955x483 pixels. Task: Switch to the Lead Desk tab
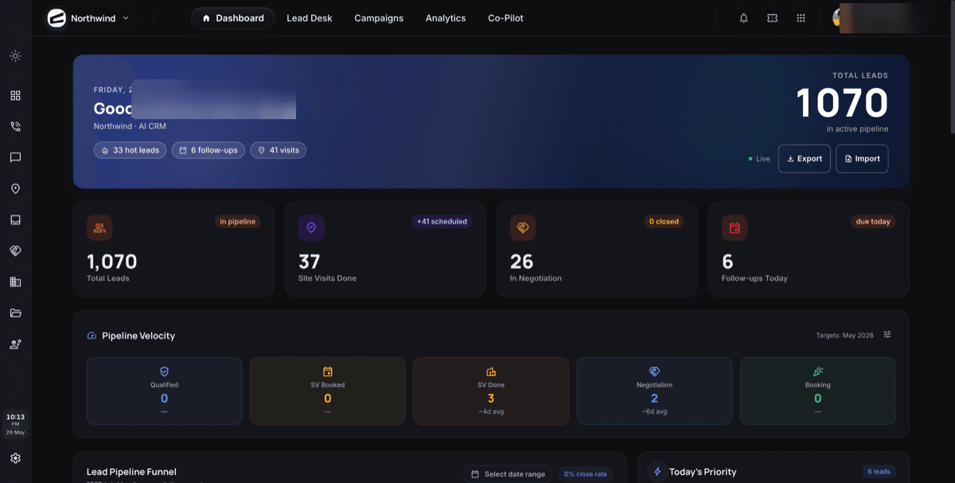coord(310,18)
